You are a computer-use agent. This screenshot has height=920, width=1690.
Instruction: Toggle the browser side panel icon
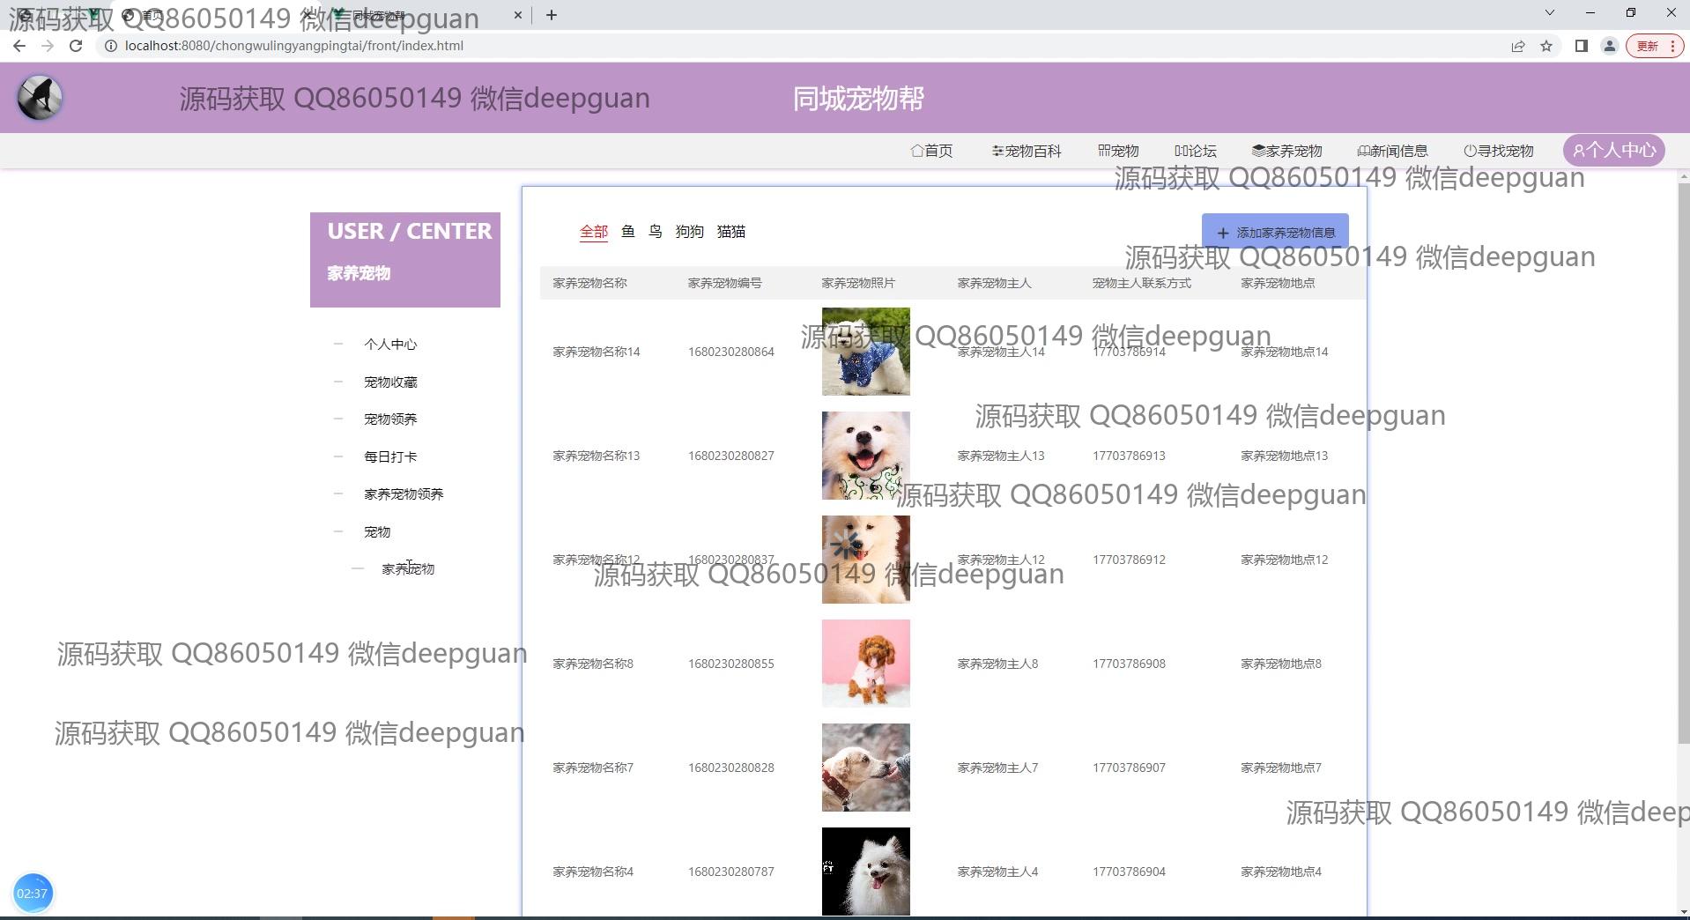[1581, 46]
